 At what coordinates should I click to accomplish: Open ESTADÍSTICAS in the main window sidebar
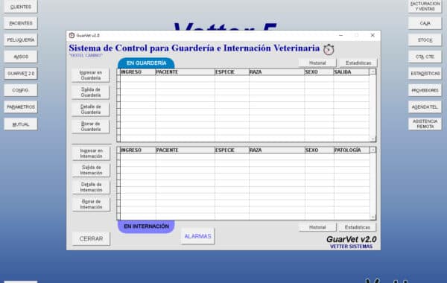tap(425, 73)
